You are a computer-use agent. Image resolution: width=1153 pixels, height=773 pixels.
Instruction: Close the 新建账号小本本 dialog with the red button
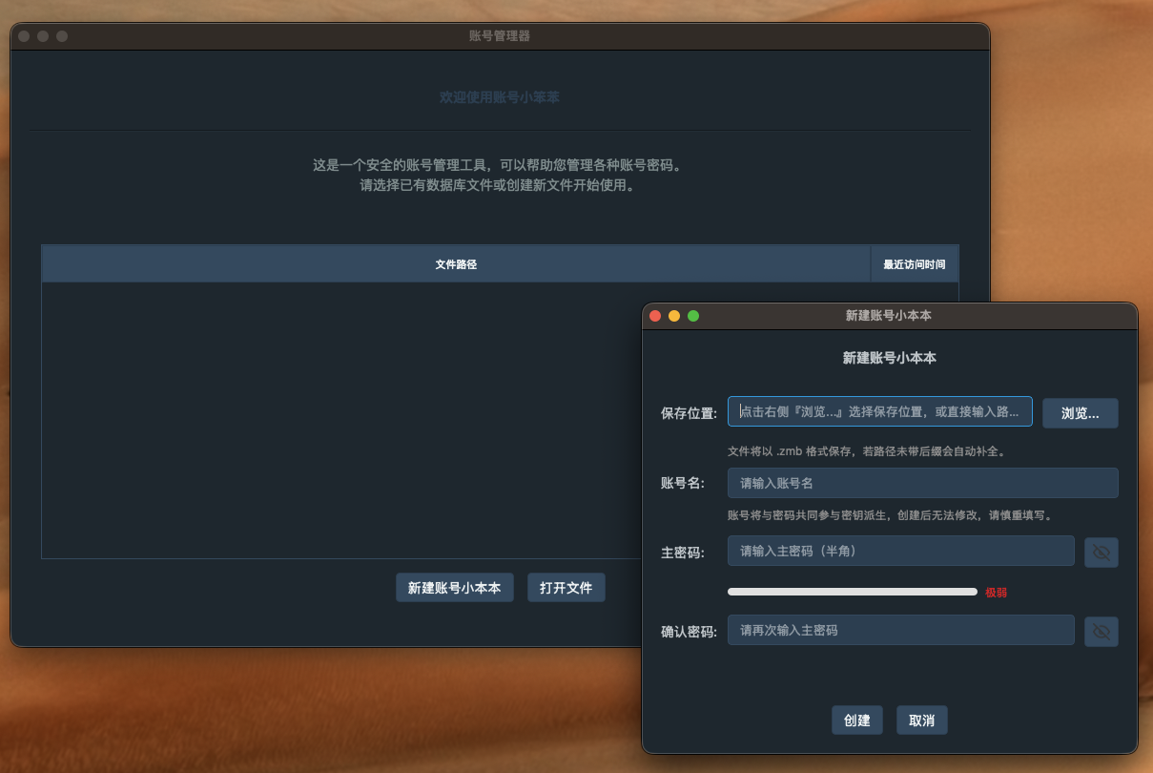tap(655, 316)
